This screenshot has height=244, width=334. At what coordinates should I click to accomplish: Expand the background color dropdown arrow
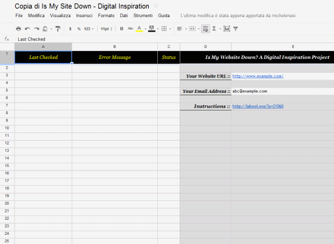tap(158, 29)
